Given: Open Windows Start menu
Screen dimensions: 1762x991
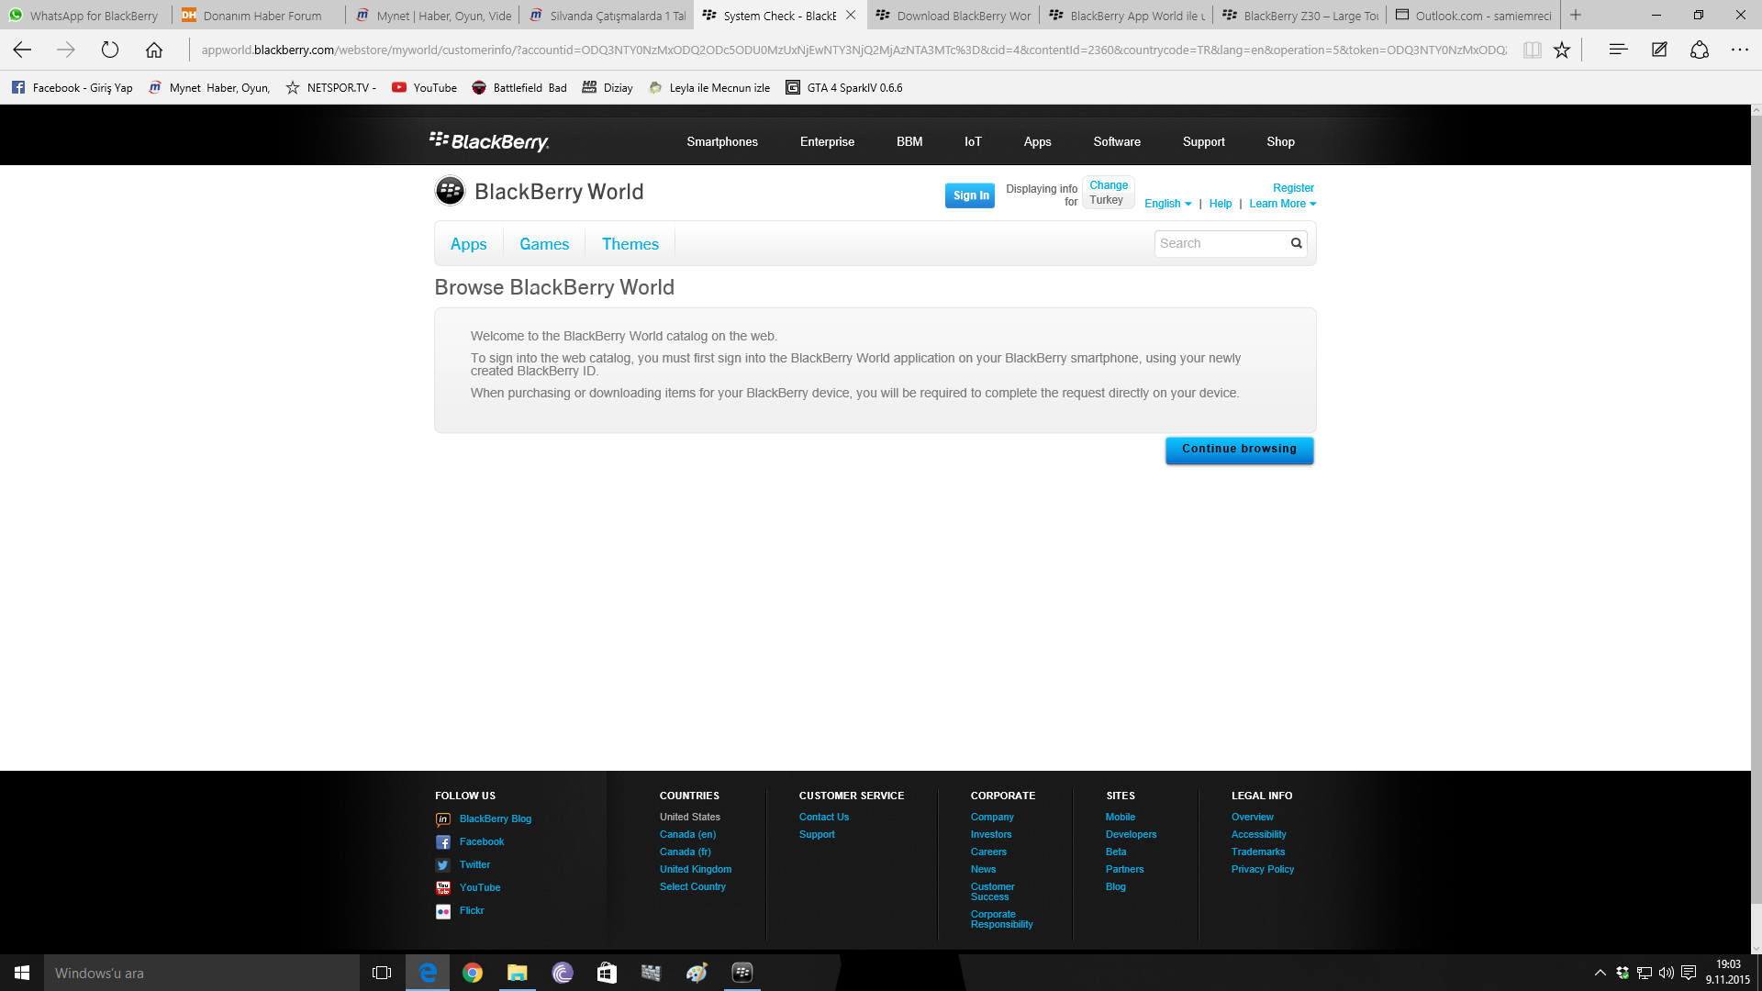Looking at the screenshot, I should pos(22,973).
